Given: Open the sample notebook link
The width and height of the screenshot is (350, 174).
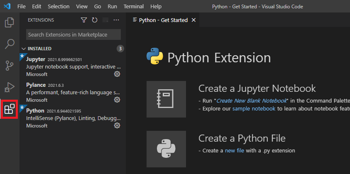Looking at the screenshot, I should (x=254, y=109).
